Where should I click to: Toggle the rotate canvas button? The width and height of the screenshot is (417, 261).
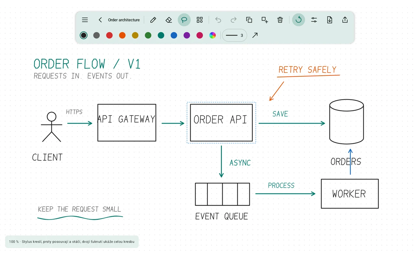(x=298, y=20)
